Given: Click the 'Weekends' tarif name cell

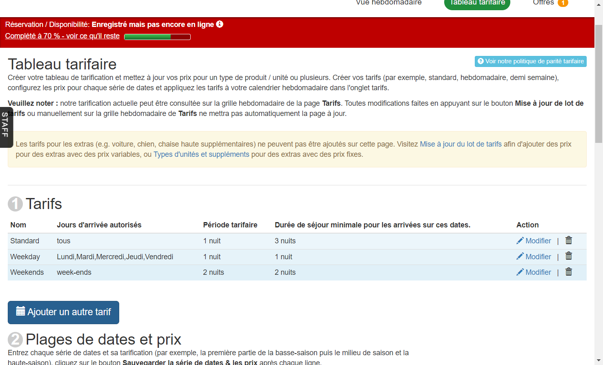Looking at the screenshot, I should click(27, 272).
